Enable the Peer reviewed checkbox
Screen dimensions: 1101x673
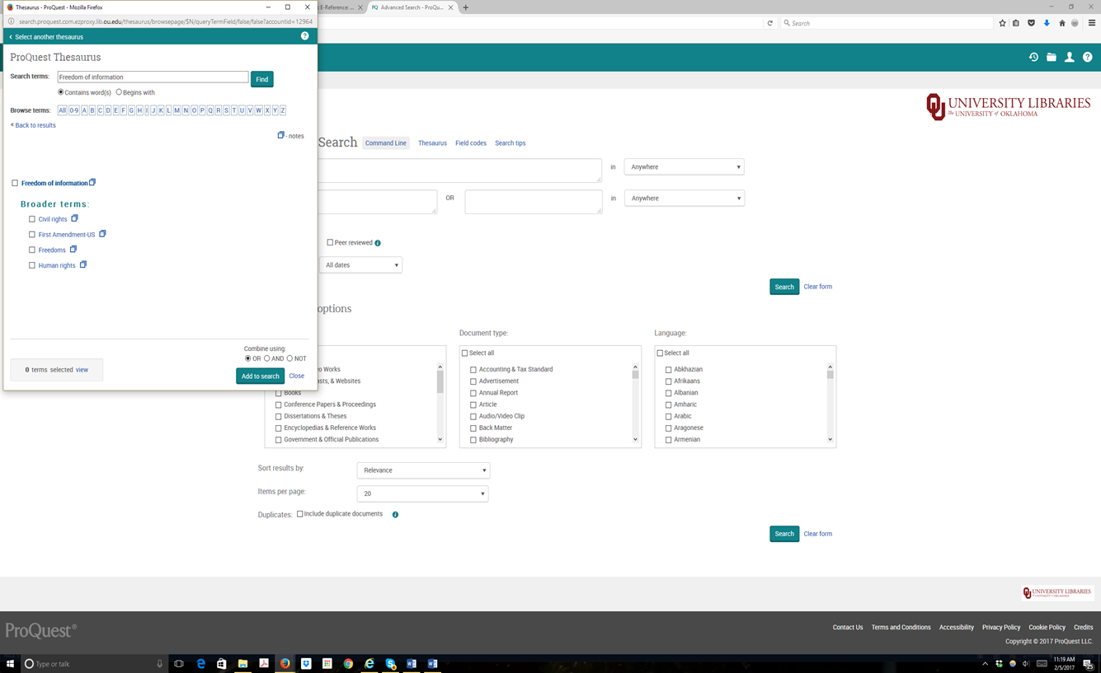point(330,242)
